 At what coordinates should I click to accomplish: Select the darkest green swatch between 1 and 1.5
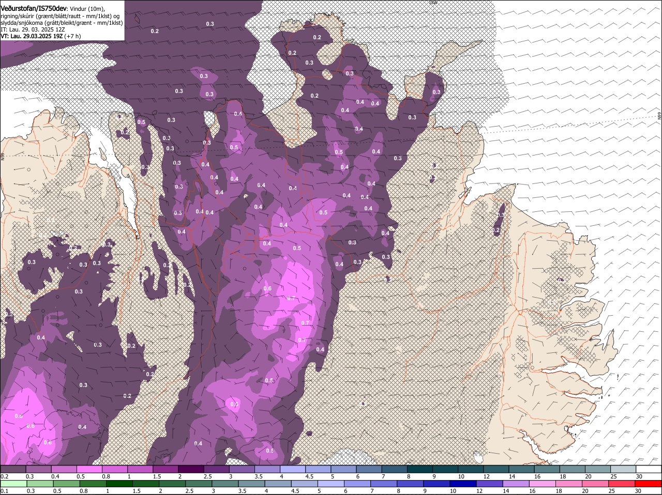(119, 484)
